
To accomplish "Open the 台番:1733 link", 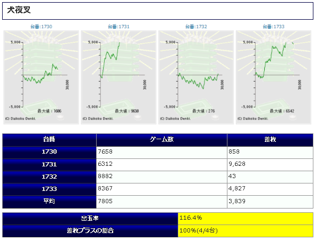I will [273, 27].
